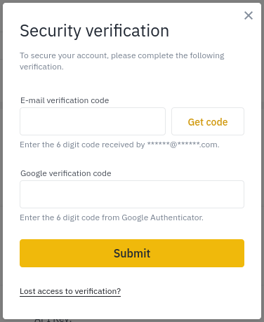Click the partially hidden text below the dialog
This screenshot has width=264, height=322.
(52, 320)
